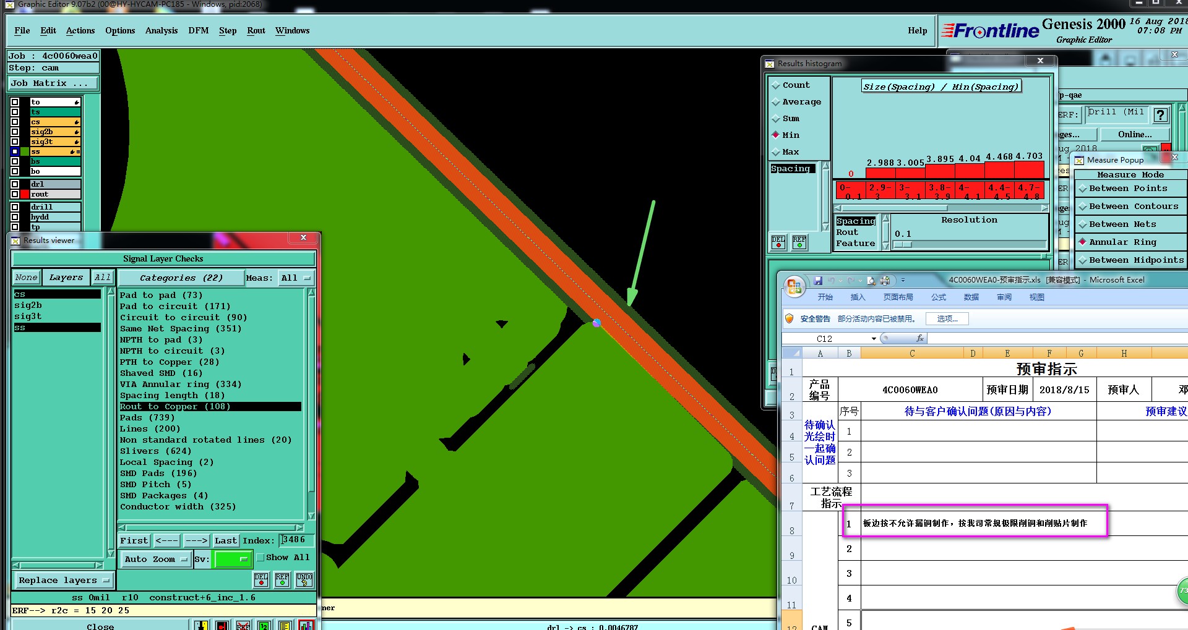Screen dimensions: 1188x630
Task: Open the histogram icon at Results viewer bottom
Action: [x=306, y=625]
